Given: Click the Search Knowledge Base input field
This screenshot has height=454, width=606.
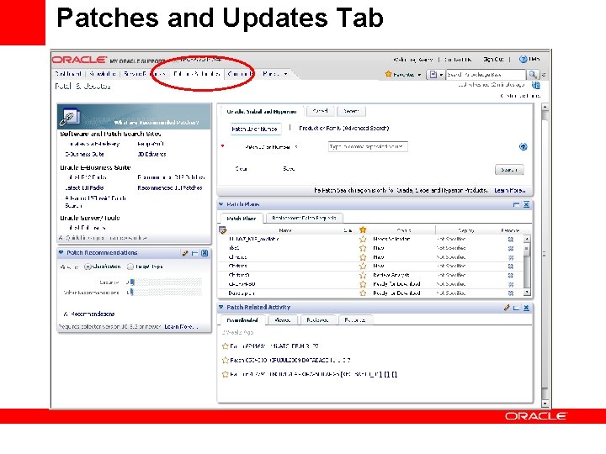Looking at the screenshot, I should [486, 74].
